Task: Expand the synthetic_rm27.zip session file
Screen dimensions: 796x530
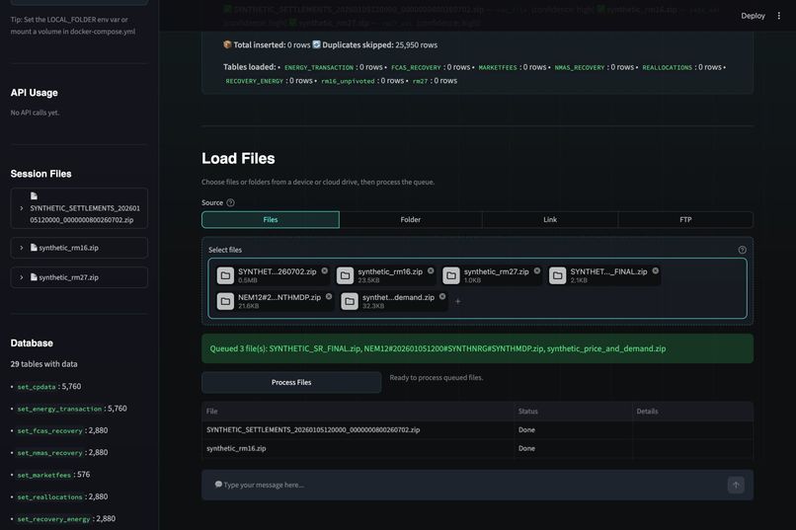Action: point(22,277)
